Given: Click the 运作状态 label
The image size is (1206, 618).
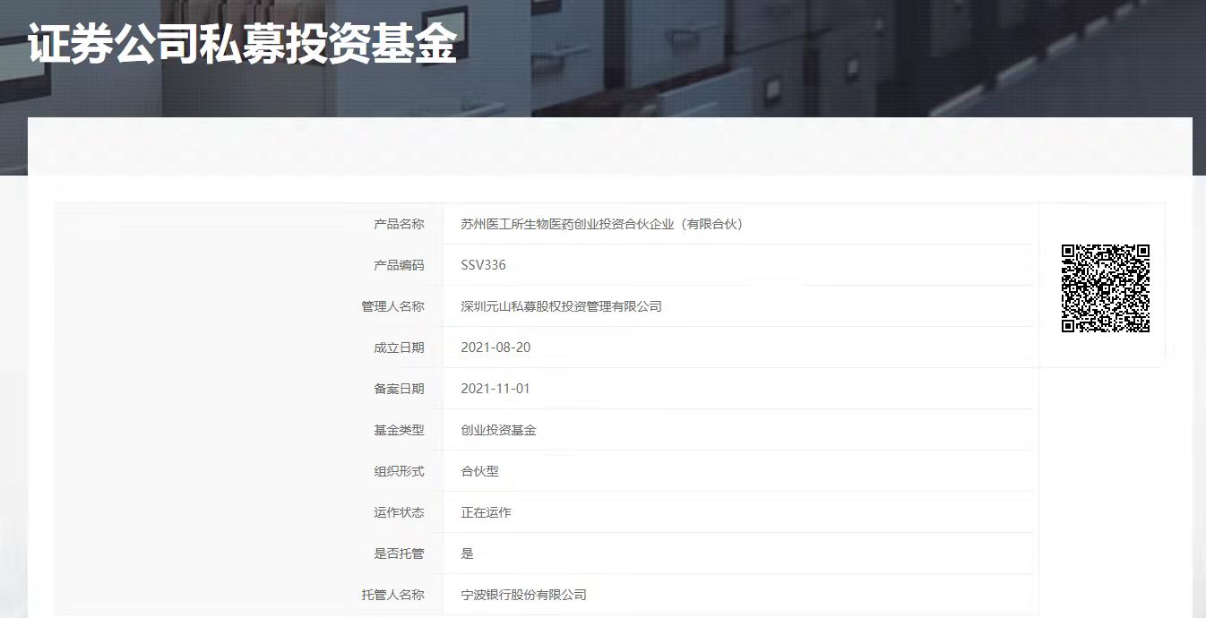Looking at the screenshot, I should [x=399, y=512].
